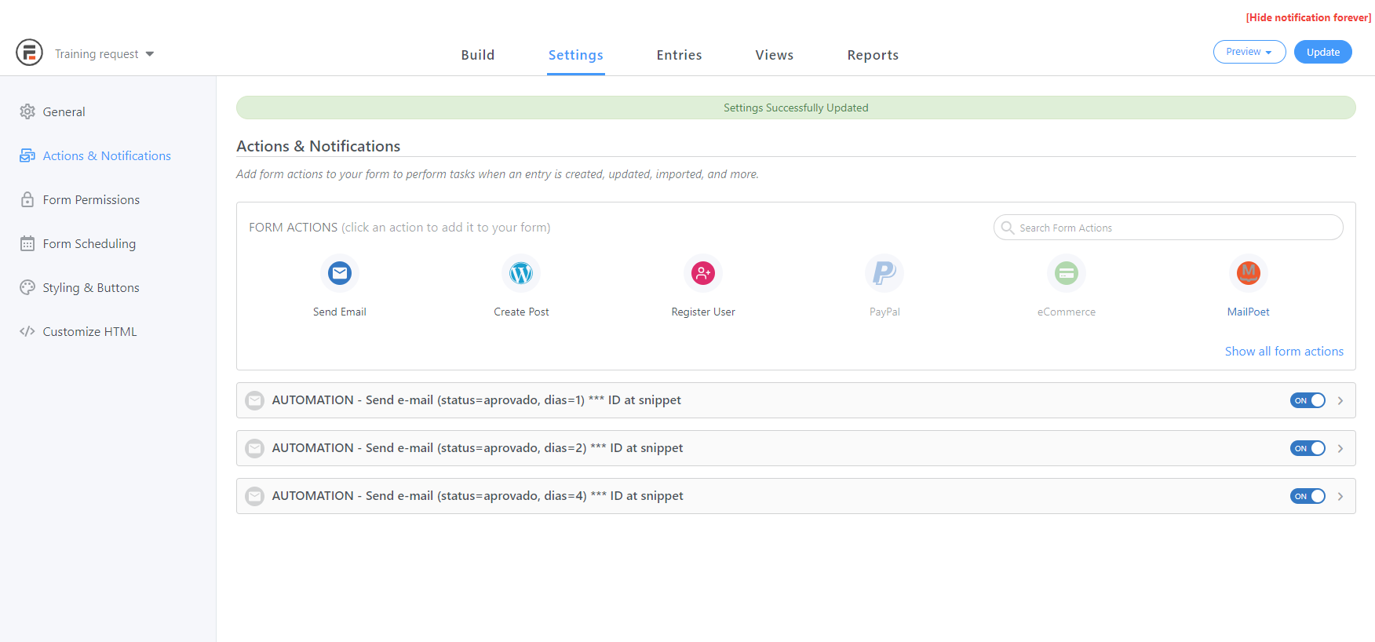Click the Form Scheduling calendar icon
1375x642 pixels.
tap(27, 243)
